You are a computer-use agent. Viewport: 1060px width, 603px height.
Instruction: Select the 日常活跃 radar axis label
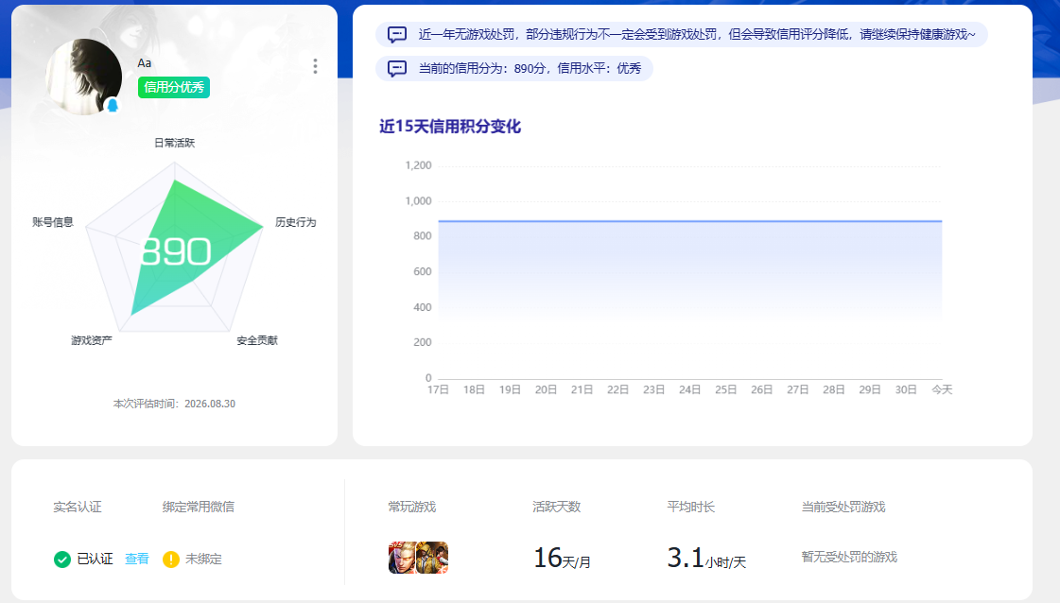point(174,143)
